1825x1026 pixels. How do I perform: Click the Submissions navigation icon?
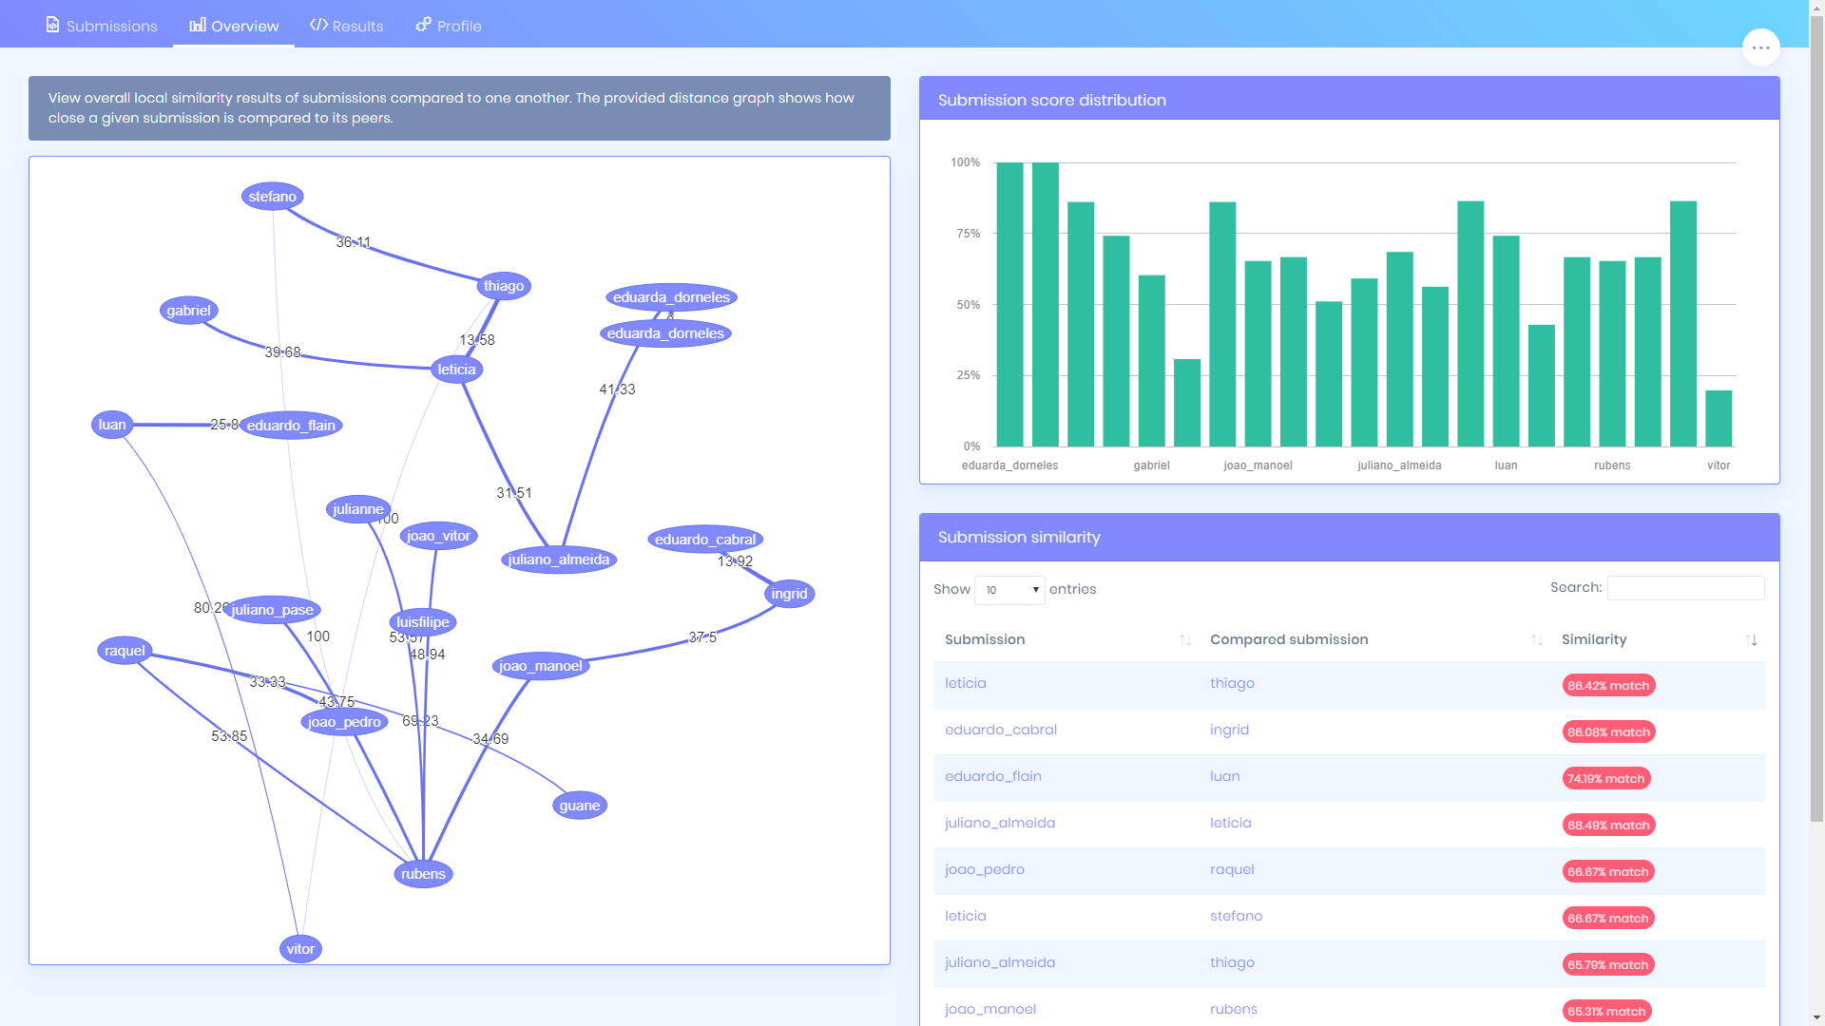[x=52, y=24]
